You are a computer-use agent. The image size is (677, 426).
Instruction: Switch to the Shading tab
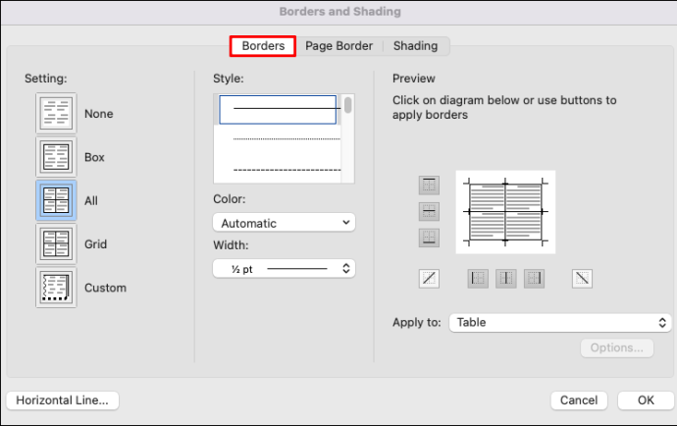coord(415,45)
